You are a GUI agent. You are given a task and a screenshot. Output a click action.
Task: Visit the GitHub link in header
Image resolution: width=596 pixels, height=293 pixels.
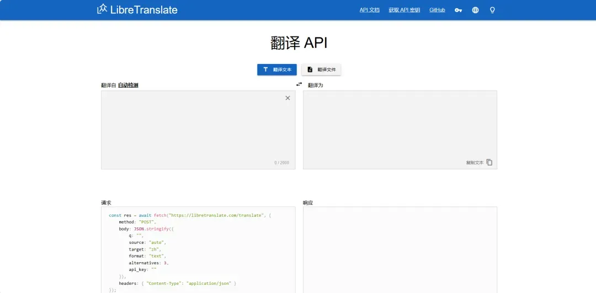pos(437,10)
